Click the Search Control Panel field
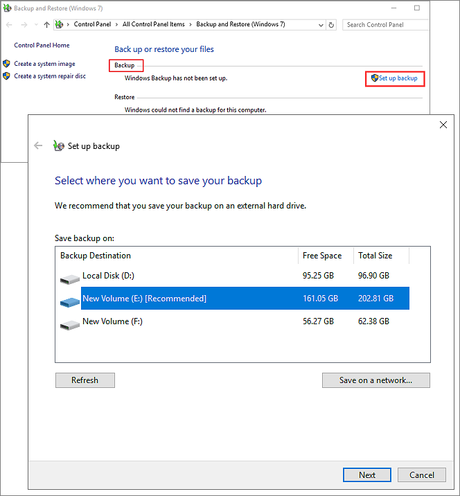Image resolution: width=460 pixels, height=496 pixels. (384, 25)
